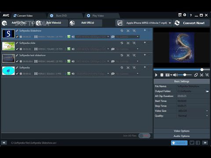This screenshot has height=158, width=211.
Task: Browse the output folder with the folder icon
Action: (x=207, y=91)
